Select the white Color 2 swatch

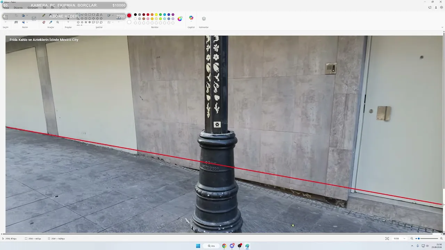tap(129, 22)
